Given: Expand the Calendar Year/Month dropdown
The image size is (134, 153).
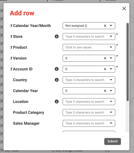Looking at the screenshot, I should point(111,26).
